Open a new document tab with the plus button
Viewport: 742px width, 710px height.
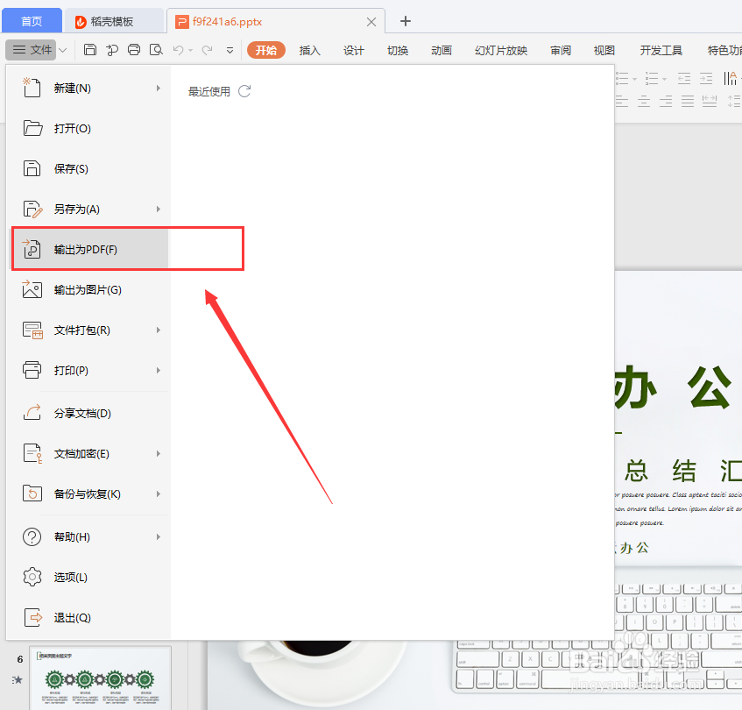(405, 20)
